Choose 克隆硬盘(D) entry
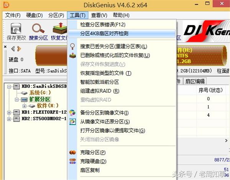 (122, 161)
